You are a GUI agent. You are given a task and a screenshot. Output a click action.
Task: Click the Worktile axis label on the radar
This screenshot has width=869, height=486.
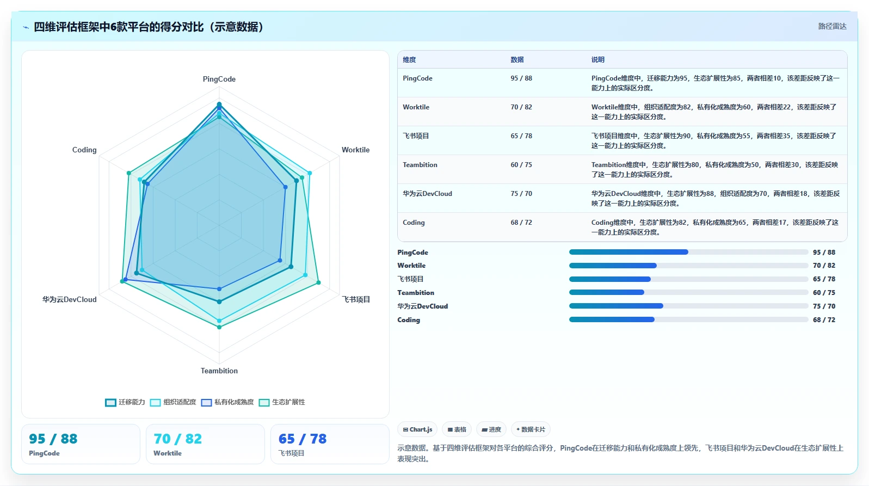355,150
